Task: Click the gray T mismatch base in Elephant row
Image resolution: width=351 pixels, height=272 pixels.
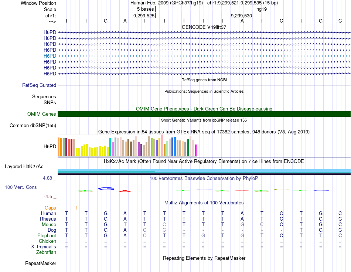Action: tap(321, 235)
